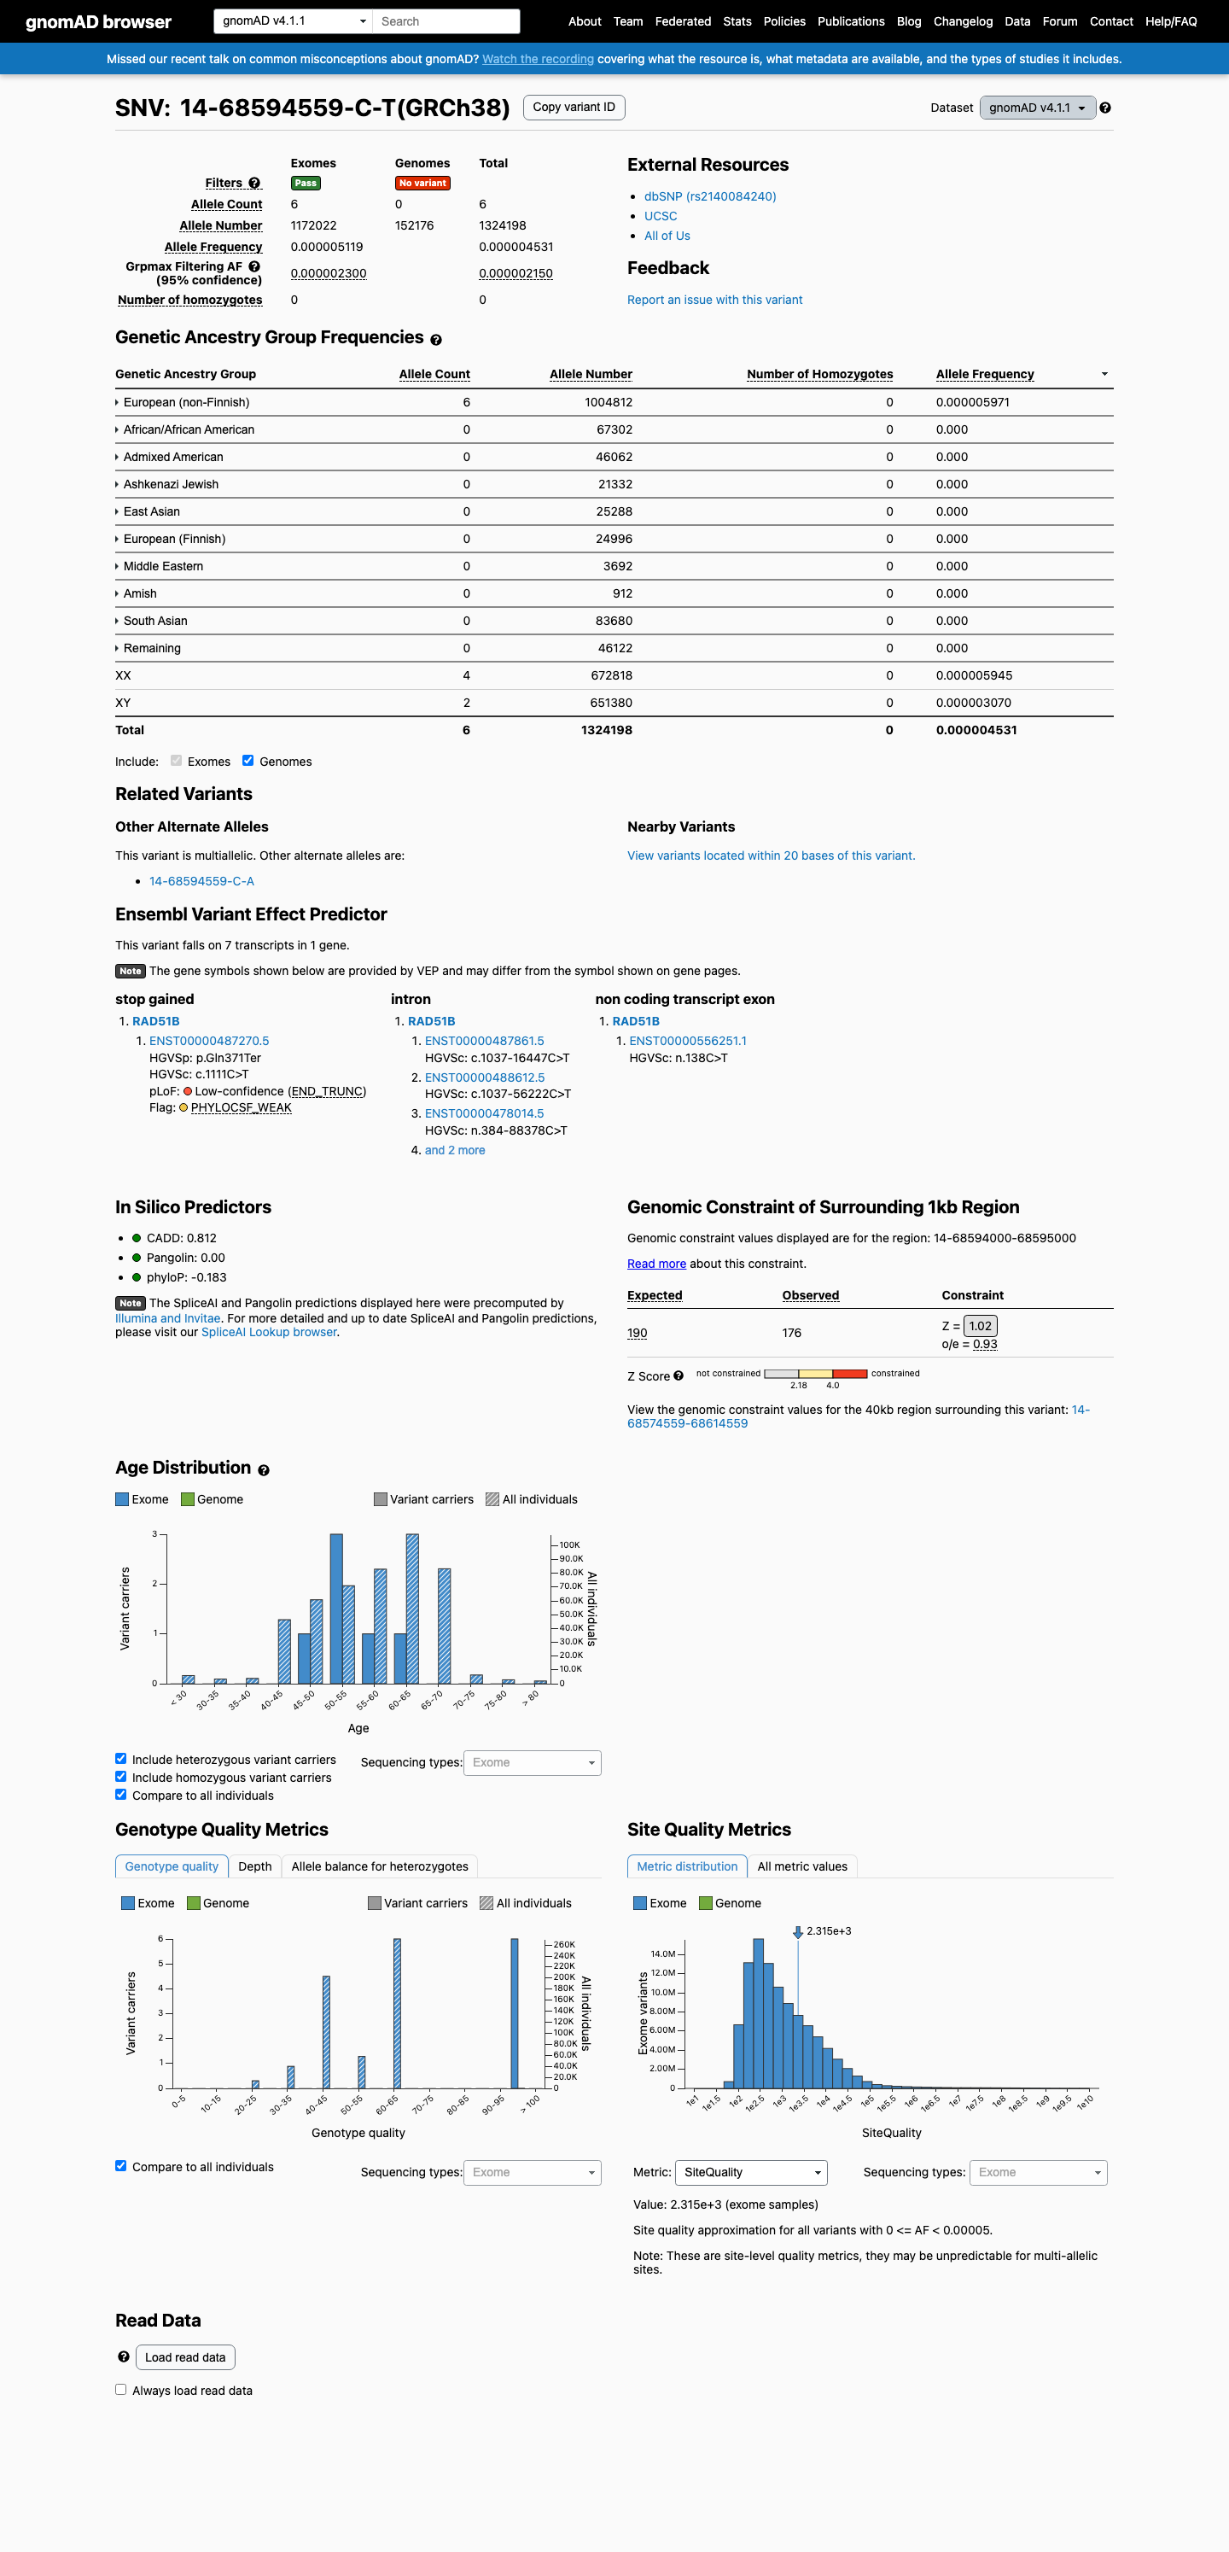The height and width of the screenshot is (2552, 1229).
Task: Open the Help/FAQ nav link
Action: click(x=1171, y=20)
